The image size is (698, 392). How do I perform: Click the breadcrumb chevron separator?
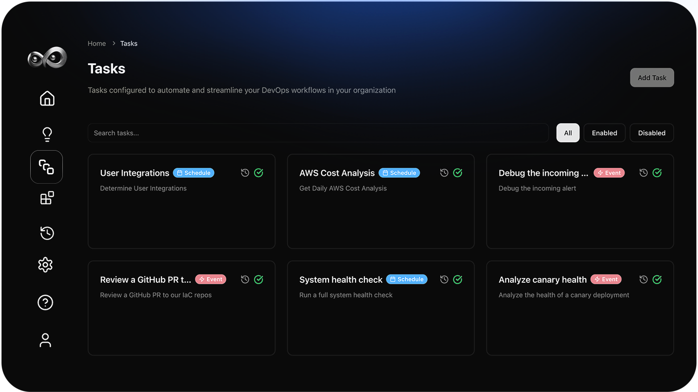(x=114, y=43)
